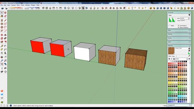This screenshot has width=194, height=109.
Task: Activate the Orbit tool
Action: point(2,57)
